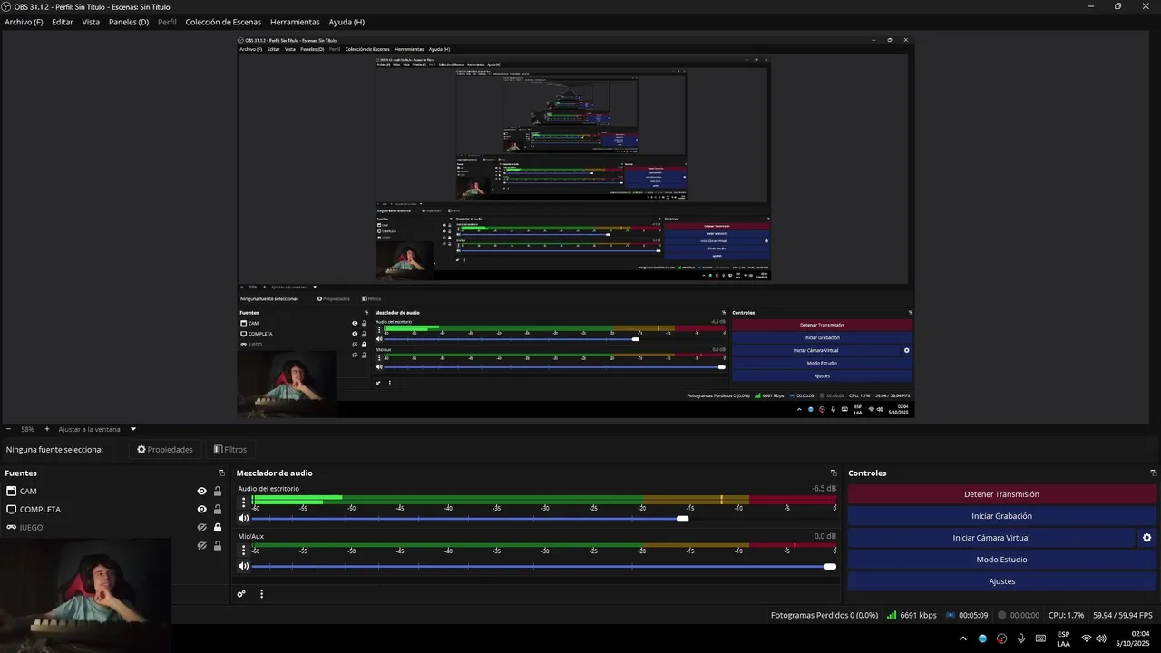This screenshot has width=1161, height=653.
Task: Toggle the lock on COMPLETA source
Action: pos(218,509)
